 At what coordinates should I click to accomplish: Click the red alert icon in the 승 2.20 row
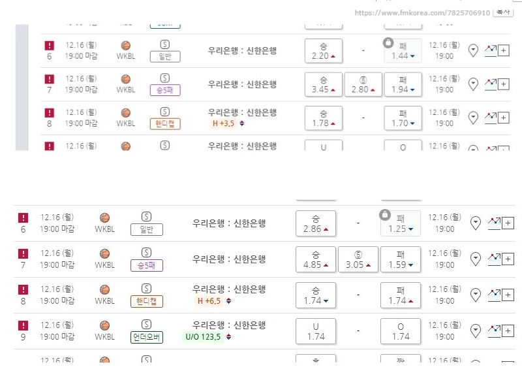(49, 45)
